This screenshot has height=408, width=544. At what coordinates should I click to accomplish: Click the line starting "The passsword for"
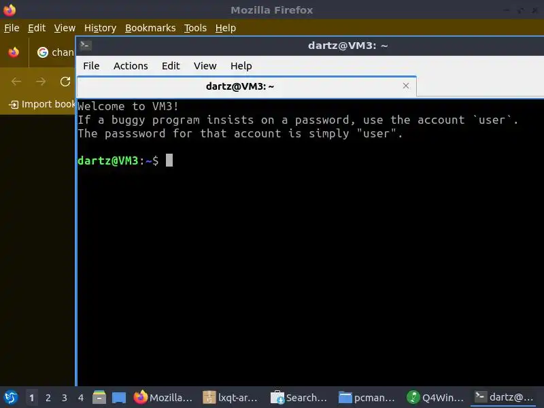pos(240,133)
